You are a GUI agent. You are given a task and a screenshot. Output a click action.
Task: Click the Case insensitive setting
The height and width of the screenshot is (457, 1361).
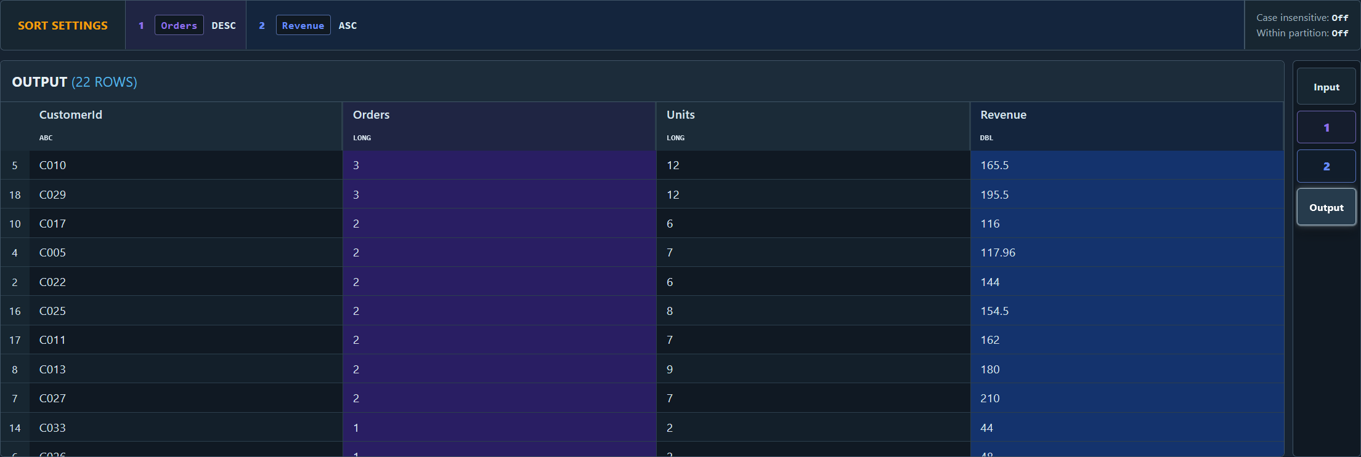[1302, 17]
